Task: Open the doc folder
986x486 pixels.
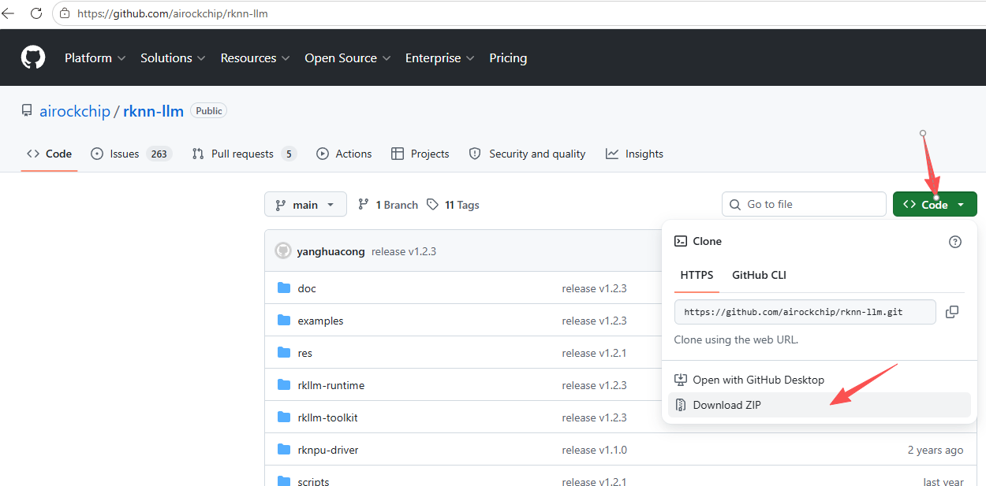Action: pos(307,288)
